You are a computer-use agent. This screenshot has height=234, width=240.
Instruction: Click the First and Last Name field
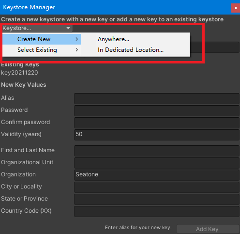[157, 151]
